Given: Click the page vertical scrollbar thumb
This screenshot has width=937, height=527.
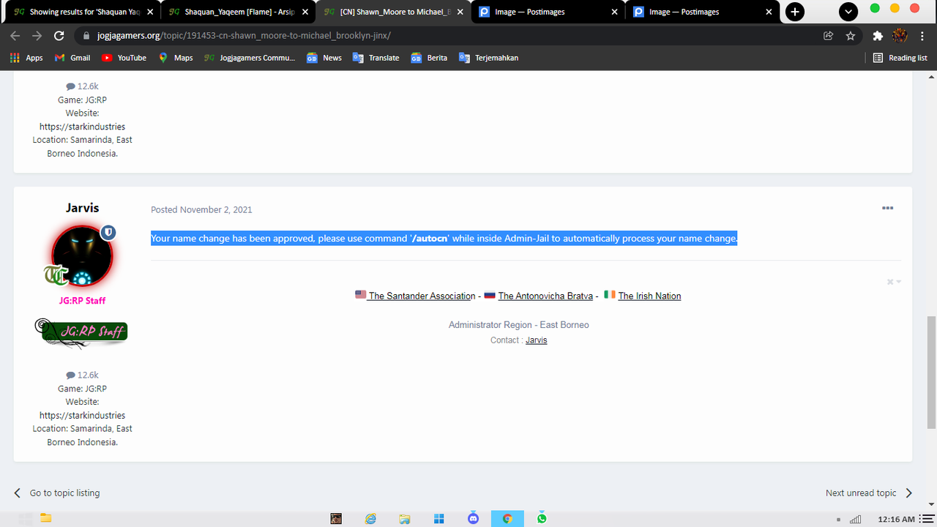Looking at the screenshot, I should pos(931,372).
